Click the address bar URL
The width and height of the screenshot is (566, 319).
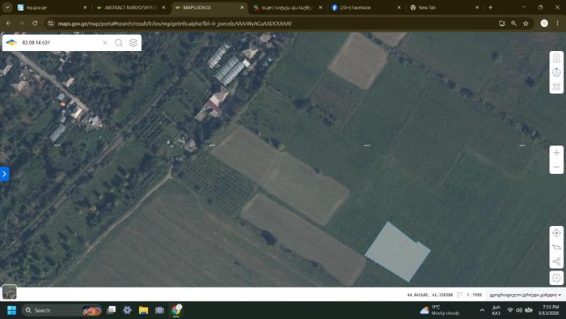[x=175, y=23]
